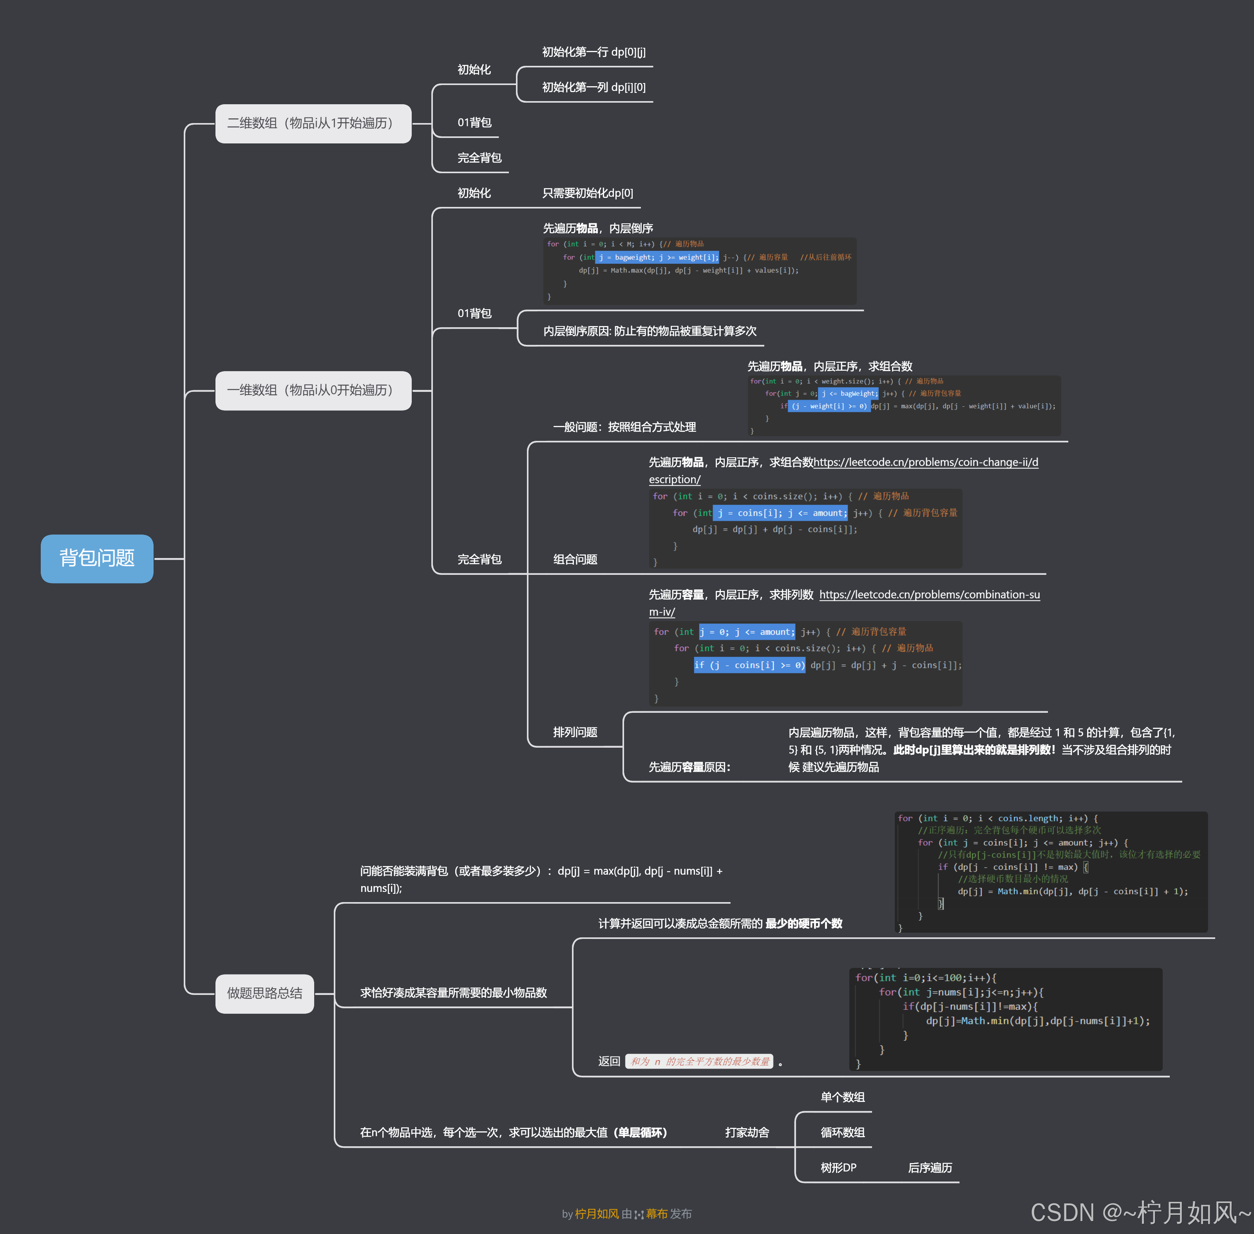Select the 做题思路总结 node

click(x=264, y=993)
